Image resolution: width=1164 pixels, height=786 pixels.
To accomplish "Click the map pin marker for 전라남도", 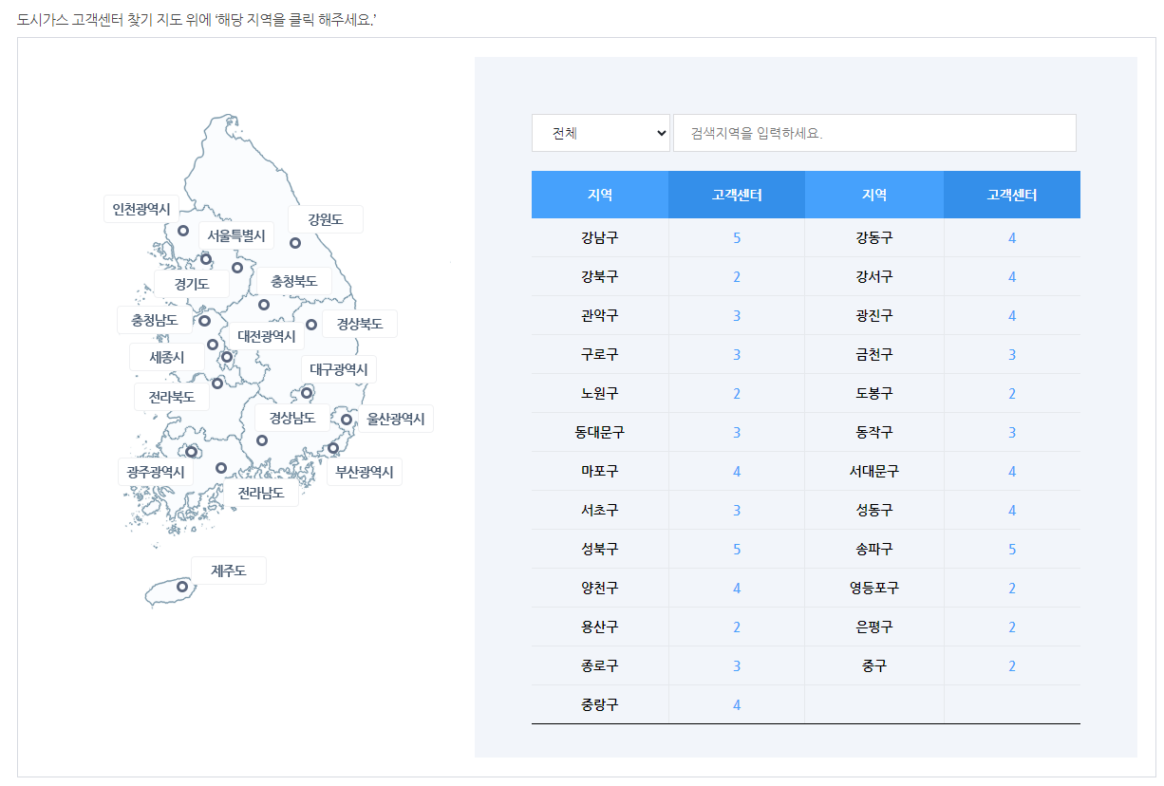I will 221,468.
